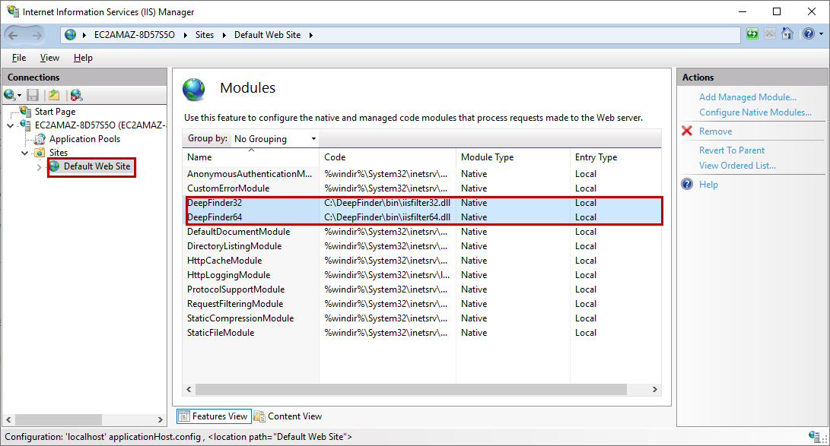
Task: Click the Create New Connection globe icon
Action: (10, 95)
